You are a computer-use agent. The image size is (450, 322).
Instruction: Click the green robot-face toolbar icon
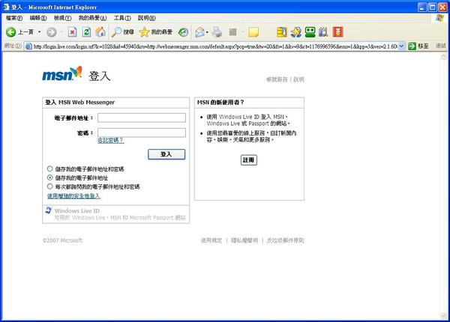pos(310,32)
